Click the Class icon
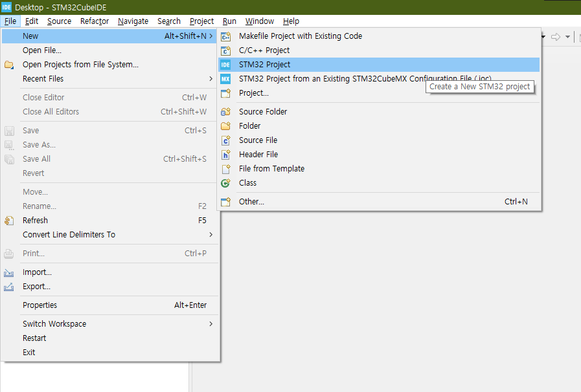The image size is (581, 392). [x=225, y=183]
